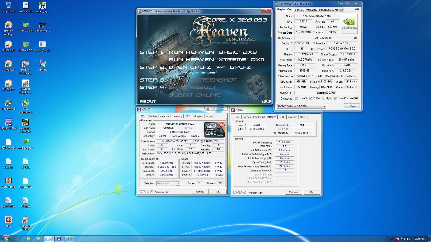Open the nvcplui Shortcut icon
The width and height of the screenshot is (431, 242).
coord(26,126)
